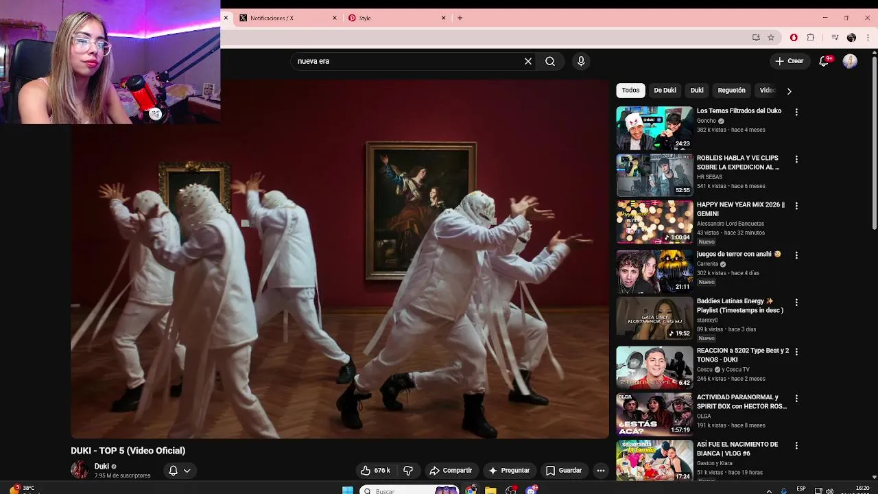
Task: Select the 'De Duki' filter chip
Action: pyautogui.click(x=665, y=90)
